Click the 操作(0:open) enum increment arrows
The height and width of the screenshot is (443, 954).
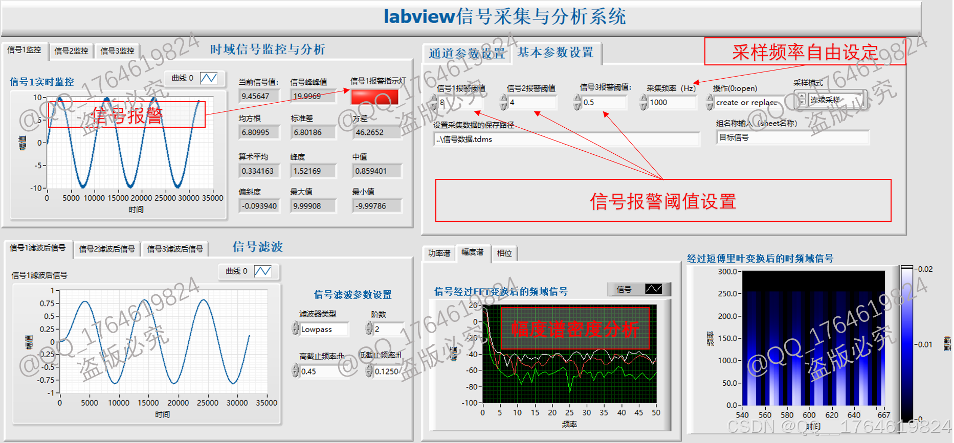(x=709, y=102)
